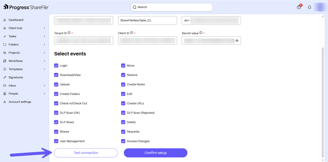Toggle the Create Folders checkbox
The height and width of the screenshot is (162, 328).
(x=56, y=94)
